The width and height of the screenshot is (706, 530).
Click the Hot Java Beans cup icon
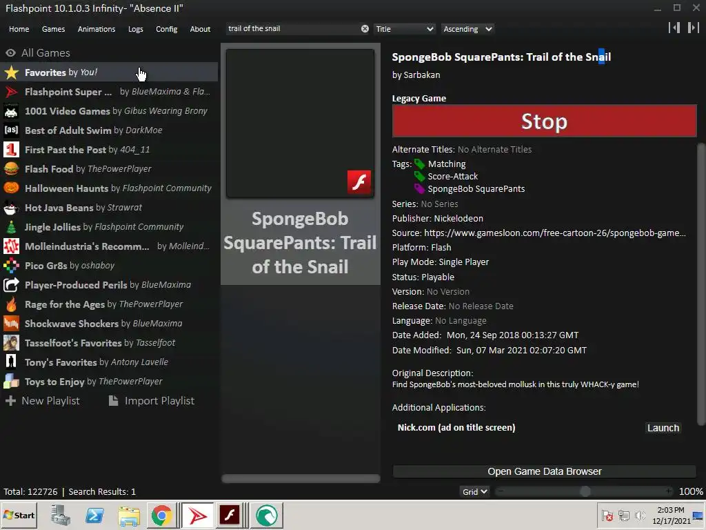[11, 207]
